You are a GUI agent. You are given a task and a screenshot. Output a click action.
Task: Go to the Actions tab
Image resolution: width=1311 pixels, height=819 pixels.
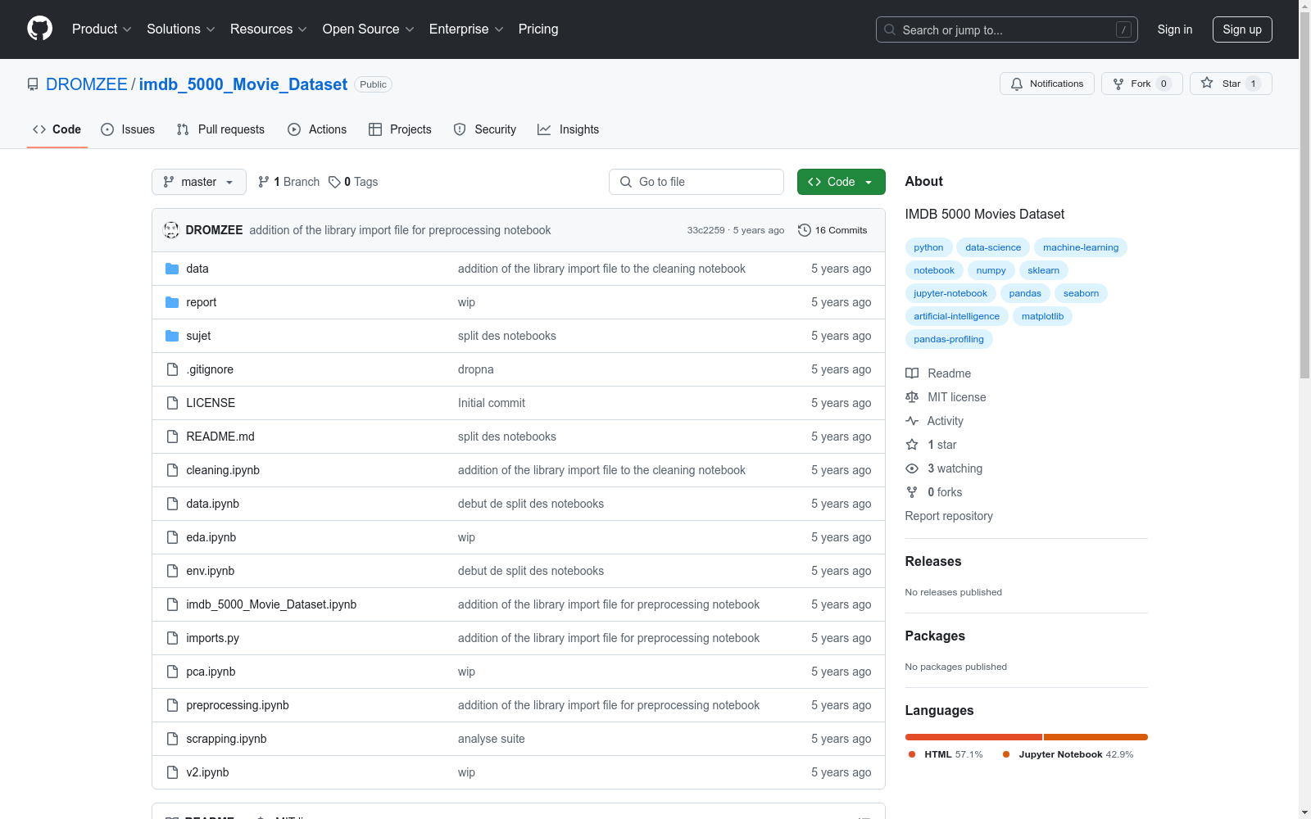coord(317,129)
